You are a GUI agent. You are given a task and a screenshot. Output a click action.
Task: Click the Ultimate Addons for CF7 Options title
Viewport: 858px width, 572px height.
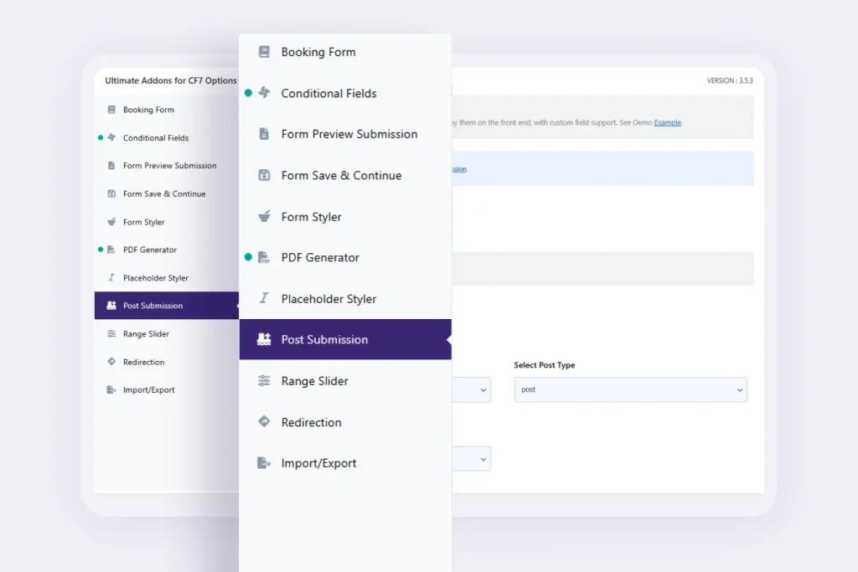[171, 80]
